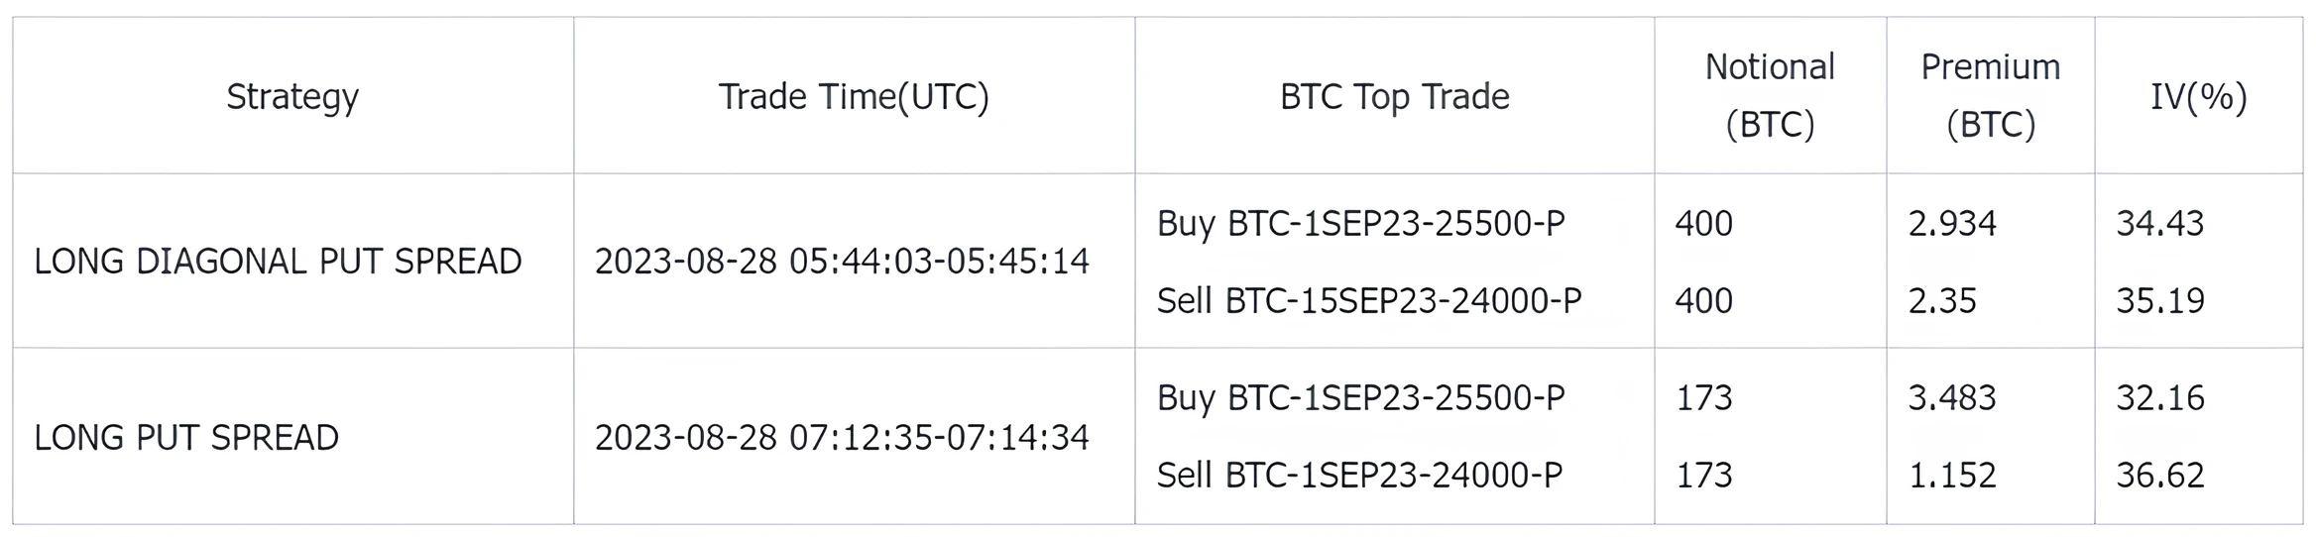
Task: Click the BTC Top Trade column header
Action: point(1394,96)
